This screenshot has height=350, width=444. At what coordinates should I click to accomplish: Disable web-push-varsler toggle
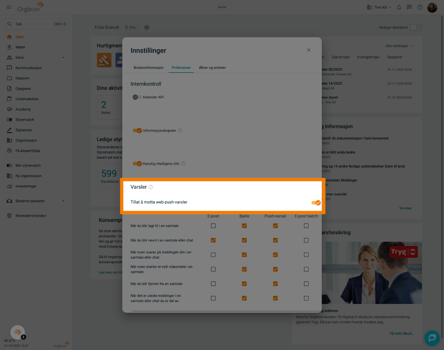click(316, 203)
